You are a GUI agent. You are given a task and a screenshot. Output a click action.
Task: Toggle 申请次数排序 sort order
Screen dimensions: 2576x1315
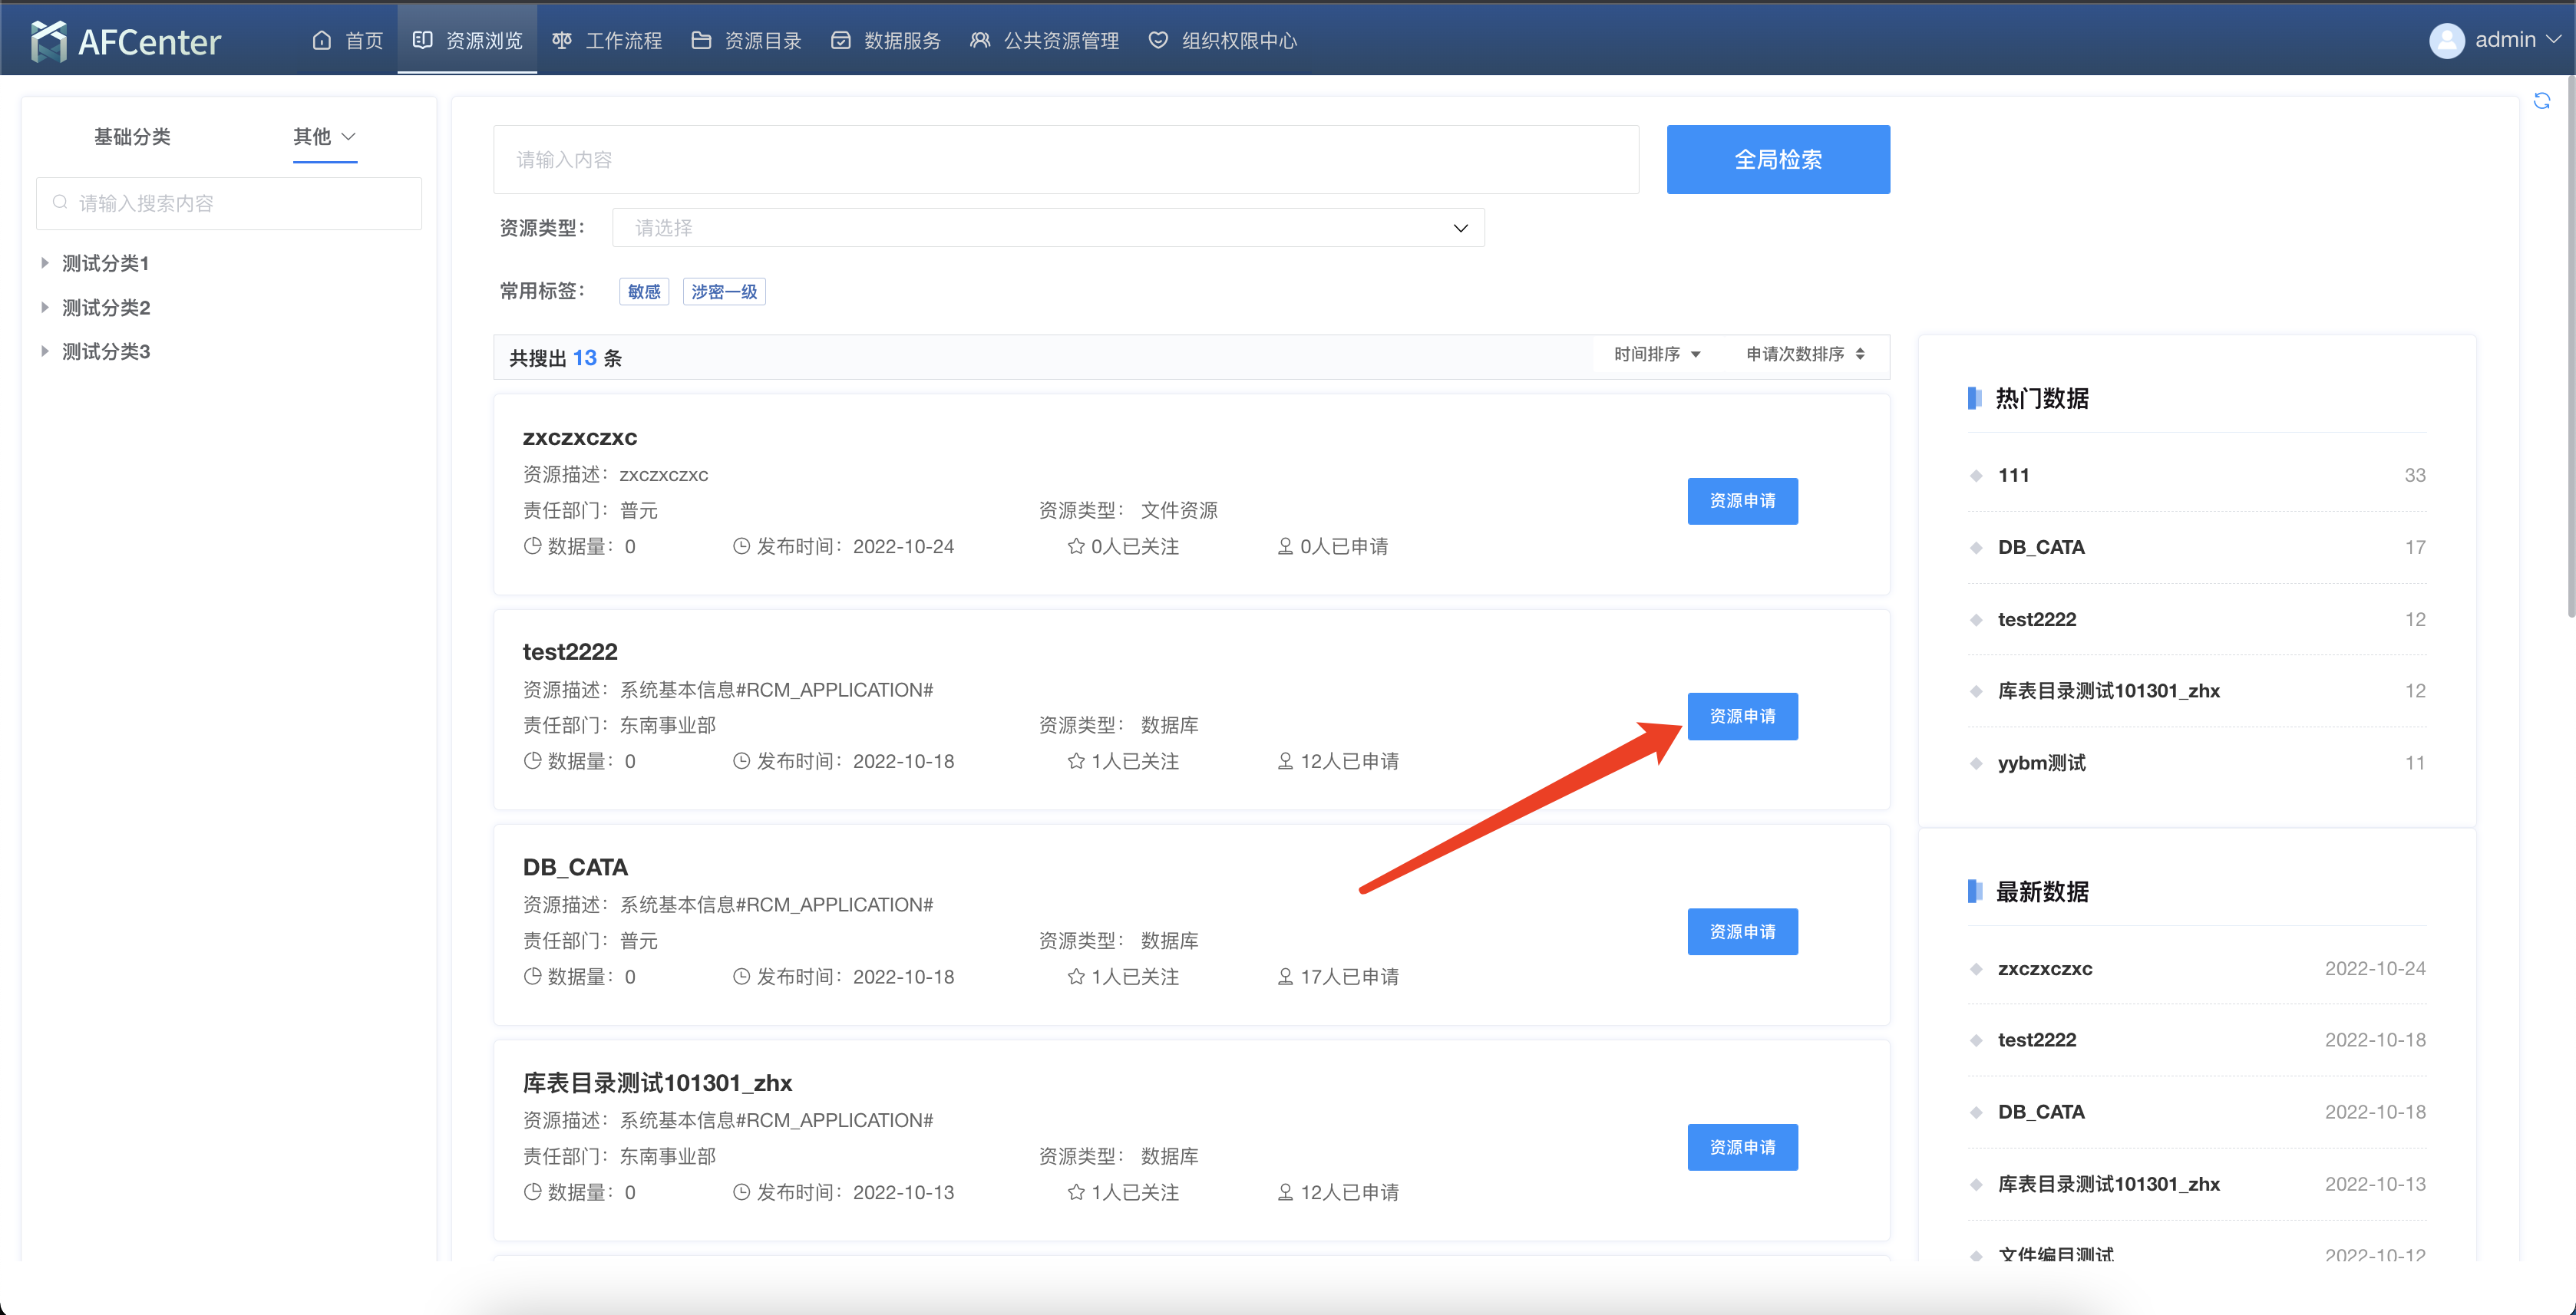(1805, 354)
